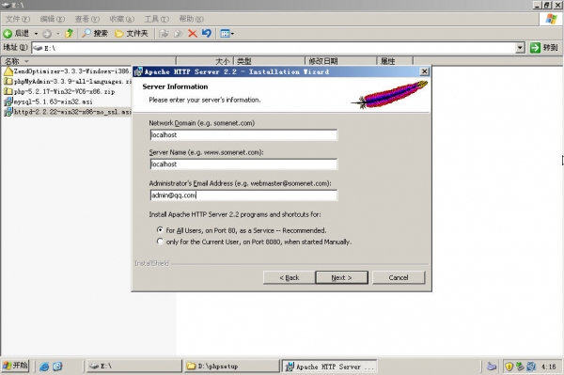Click the blue Undo arrow icon
This screenshot has width=564, height=375.
pyautogui.click(x=207, y=34)
